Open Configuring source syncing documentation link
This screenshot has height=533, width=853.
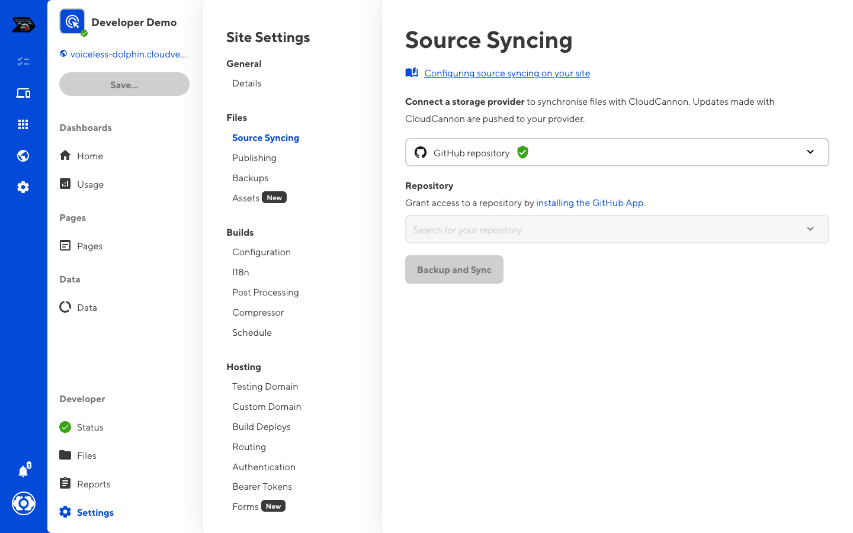[506, 73]
